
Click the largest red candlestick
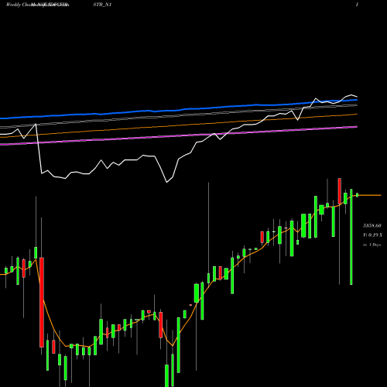[x=42, y=303]
